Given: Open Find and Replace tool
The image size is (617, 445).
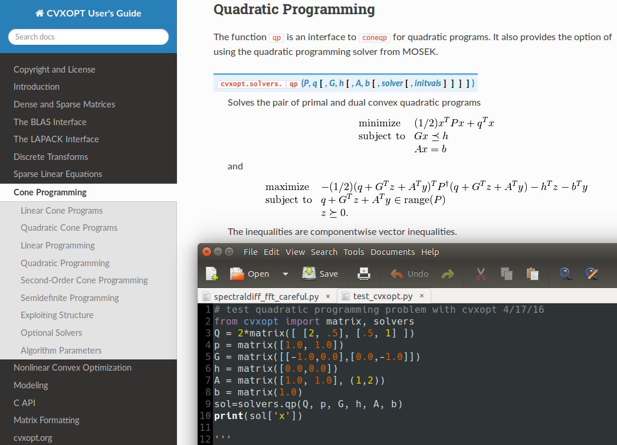Looking at the screenshot, I should 592,274.
